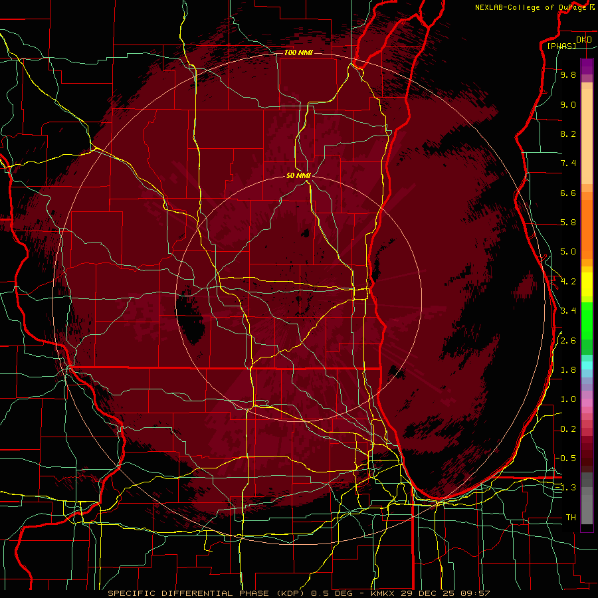
Task: Click the 8.2 value on color scale
Action: (x=568, y=134)
